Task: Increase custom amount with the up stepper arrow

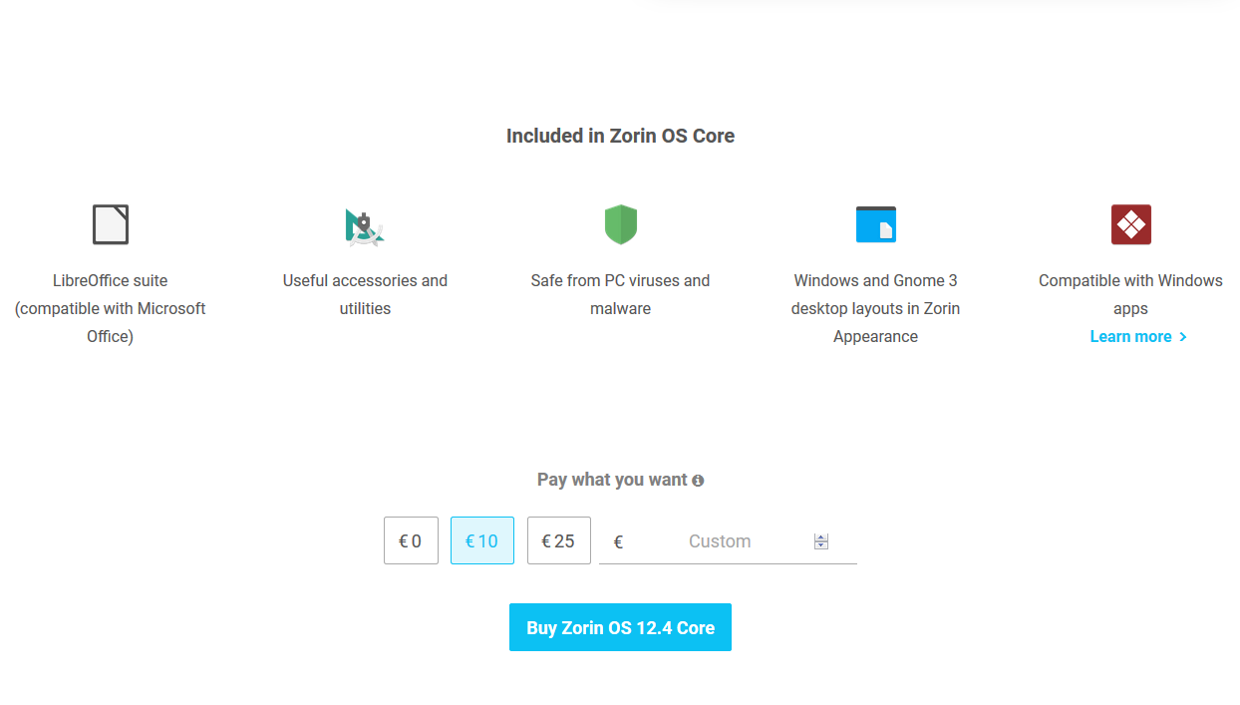Action: pyautogui.click(x=821, y=537)
